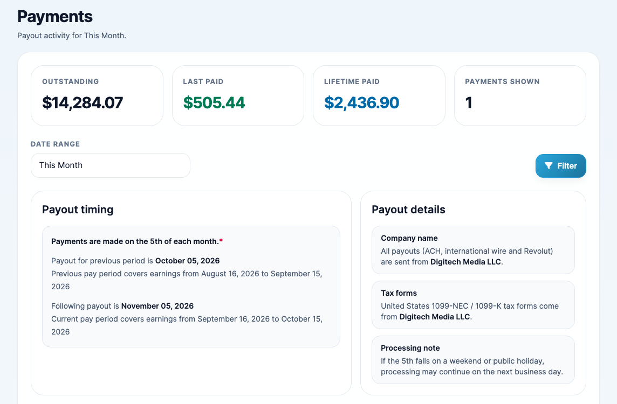Image resolution: width=617 pixels, height=404 pixels.
Task: Click the DATE RANGE label
Action: [55, 144]
